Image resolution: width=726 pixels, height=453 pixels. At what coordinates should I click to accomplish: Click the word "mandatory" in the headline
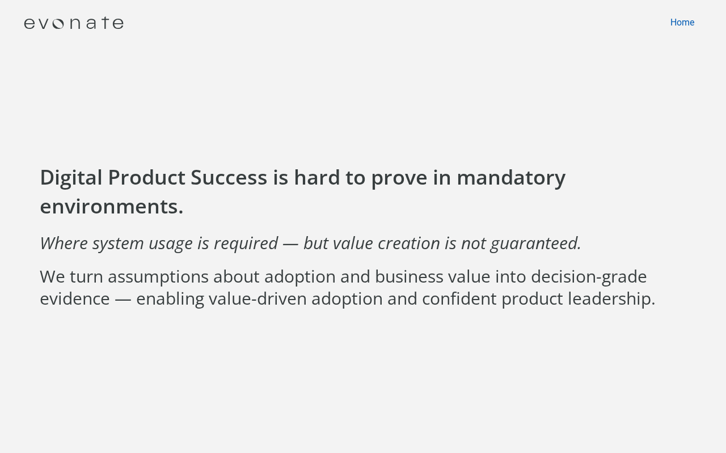click(510, 178)
